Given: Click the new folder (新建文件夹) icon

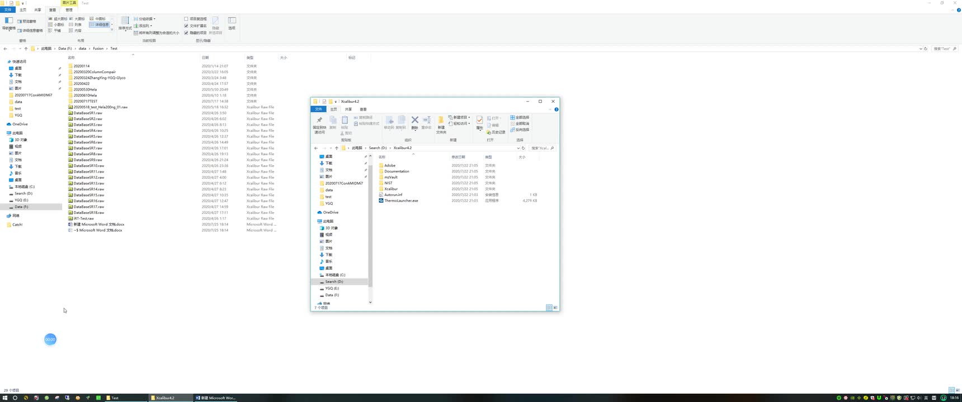Looking at the screenshot, I should pos(441,120).
